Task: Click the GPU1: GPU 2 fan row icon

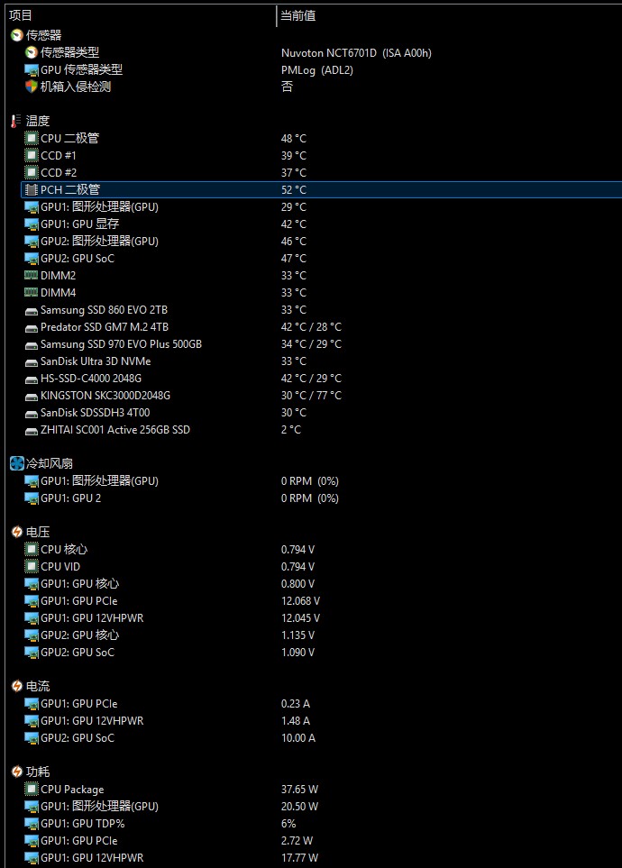Action: tap(32, 498)
